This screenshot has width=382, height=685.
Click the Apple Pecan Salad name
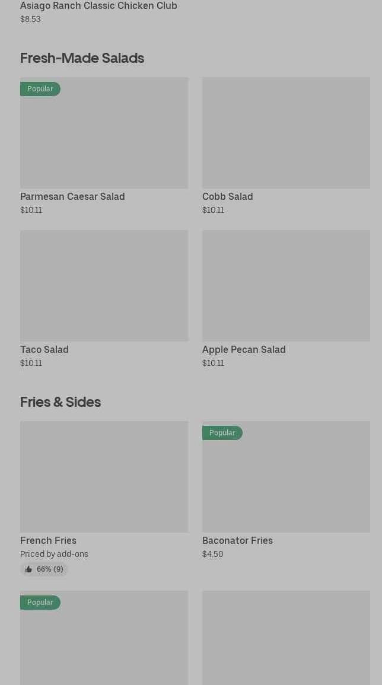click(244, 349)
